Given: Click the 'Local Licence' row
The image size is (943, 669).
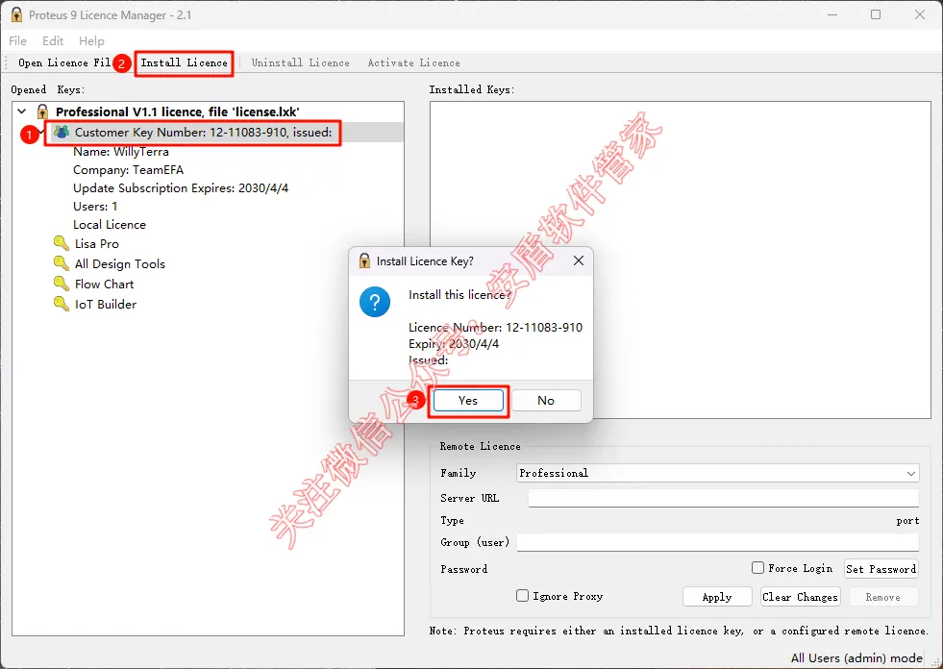Looking at the screenshot, I should click(110, 224).
